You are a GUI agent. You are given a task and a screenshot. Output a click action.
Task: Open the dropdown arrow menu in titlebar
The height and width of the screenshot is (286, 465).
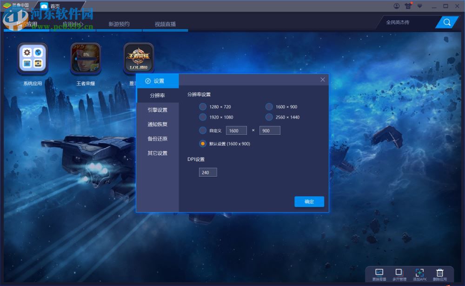[x=420, y=6]
